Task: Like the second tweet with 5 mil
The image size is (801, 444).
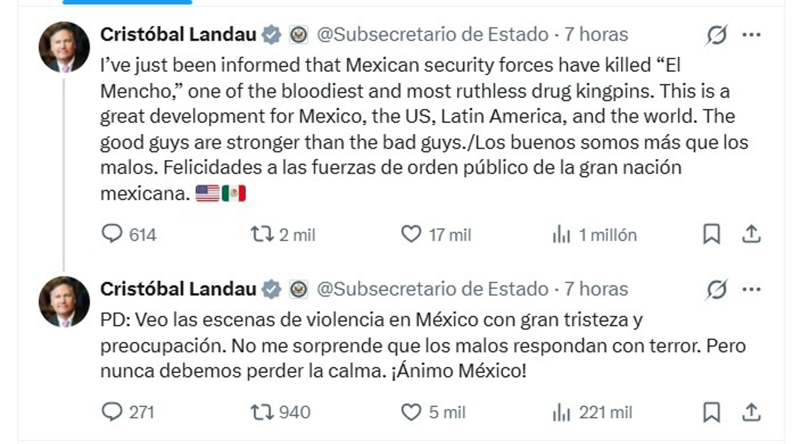Action: click(x=411, y=412)
